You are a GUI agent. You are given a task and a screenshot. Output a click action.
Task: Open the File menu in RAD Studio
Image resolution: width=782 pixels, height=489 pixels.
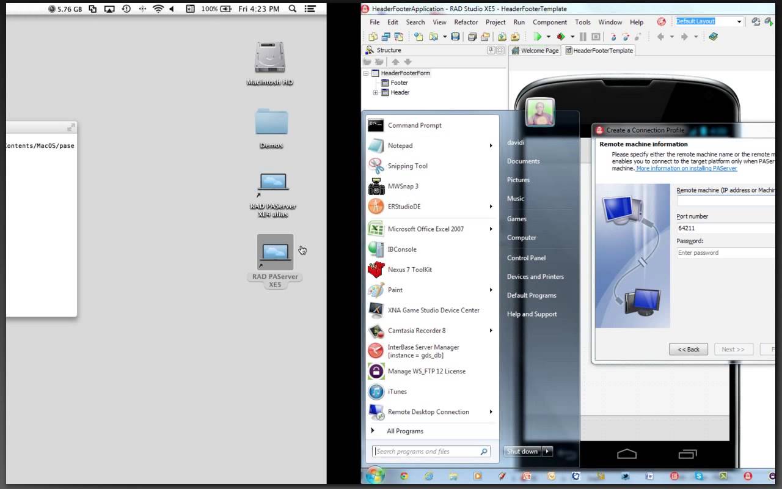tap(375, 22)
